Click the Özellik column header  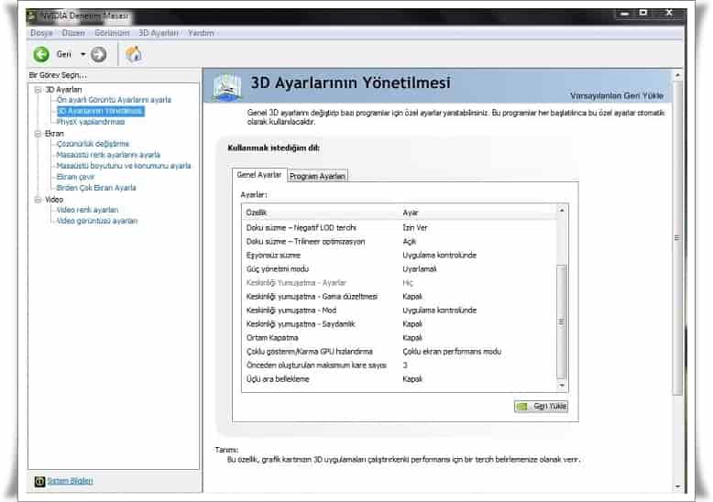pyautogui.click(x=321, y=213)
